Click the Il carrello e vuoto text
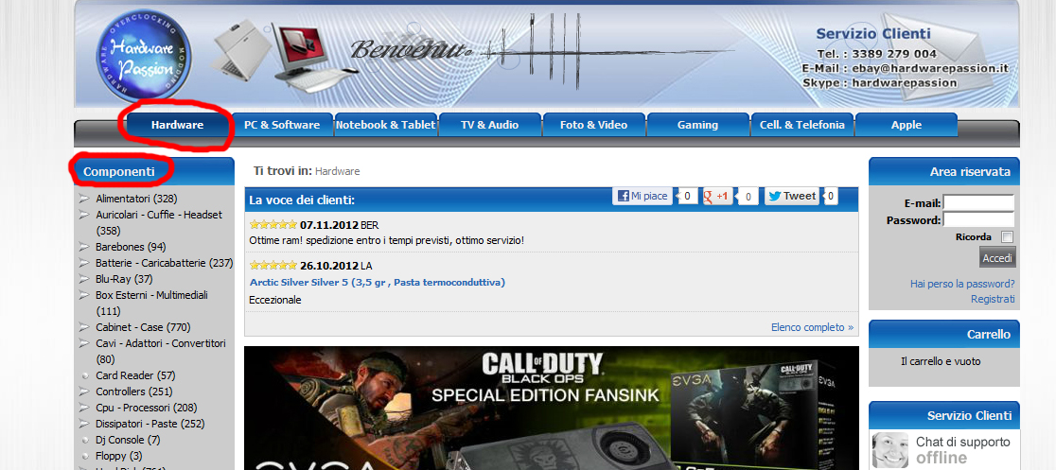The image size is (1056, 470). click(941, 361)
